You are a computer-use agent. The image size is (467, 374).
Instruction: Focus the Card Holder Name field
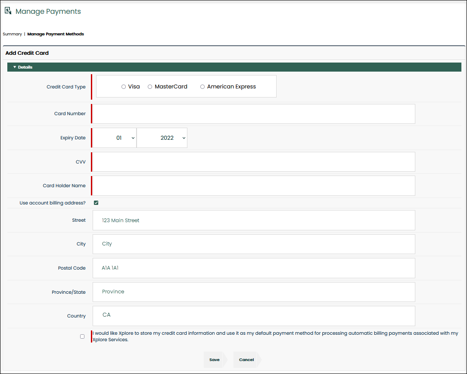(x=254, y=186)
